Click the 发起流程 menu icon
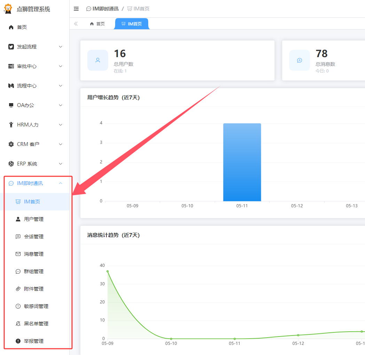This screenshot has width=365, height=355. [11, 47]
